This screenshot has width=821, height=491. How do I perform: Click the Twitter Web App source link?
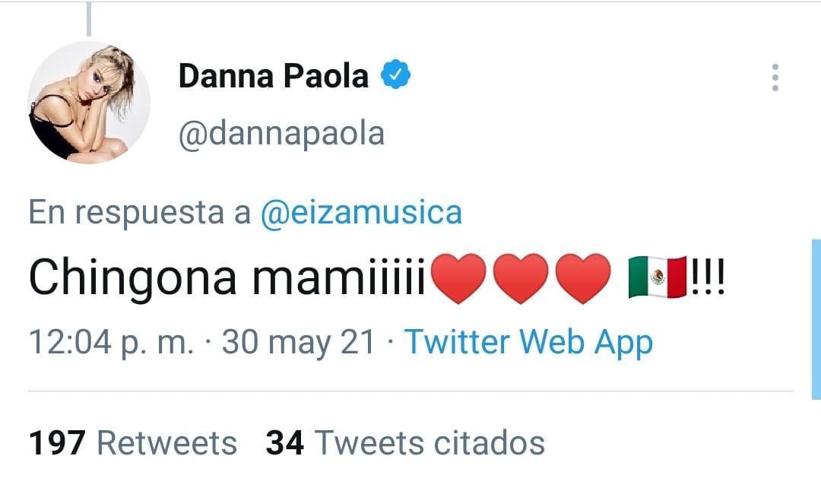click(x=528, y=342)
